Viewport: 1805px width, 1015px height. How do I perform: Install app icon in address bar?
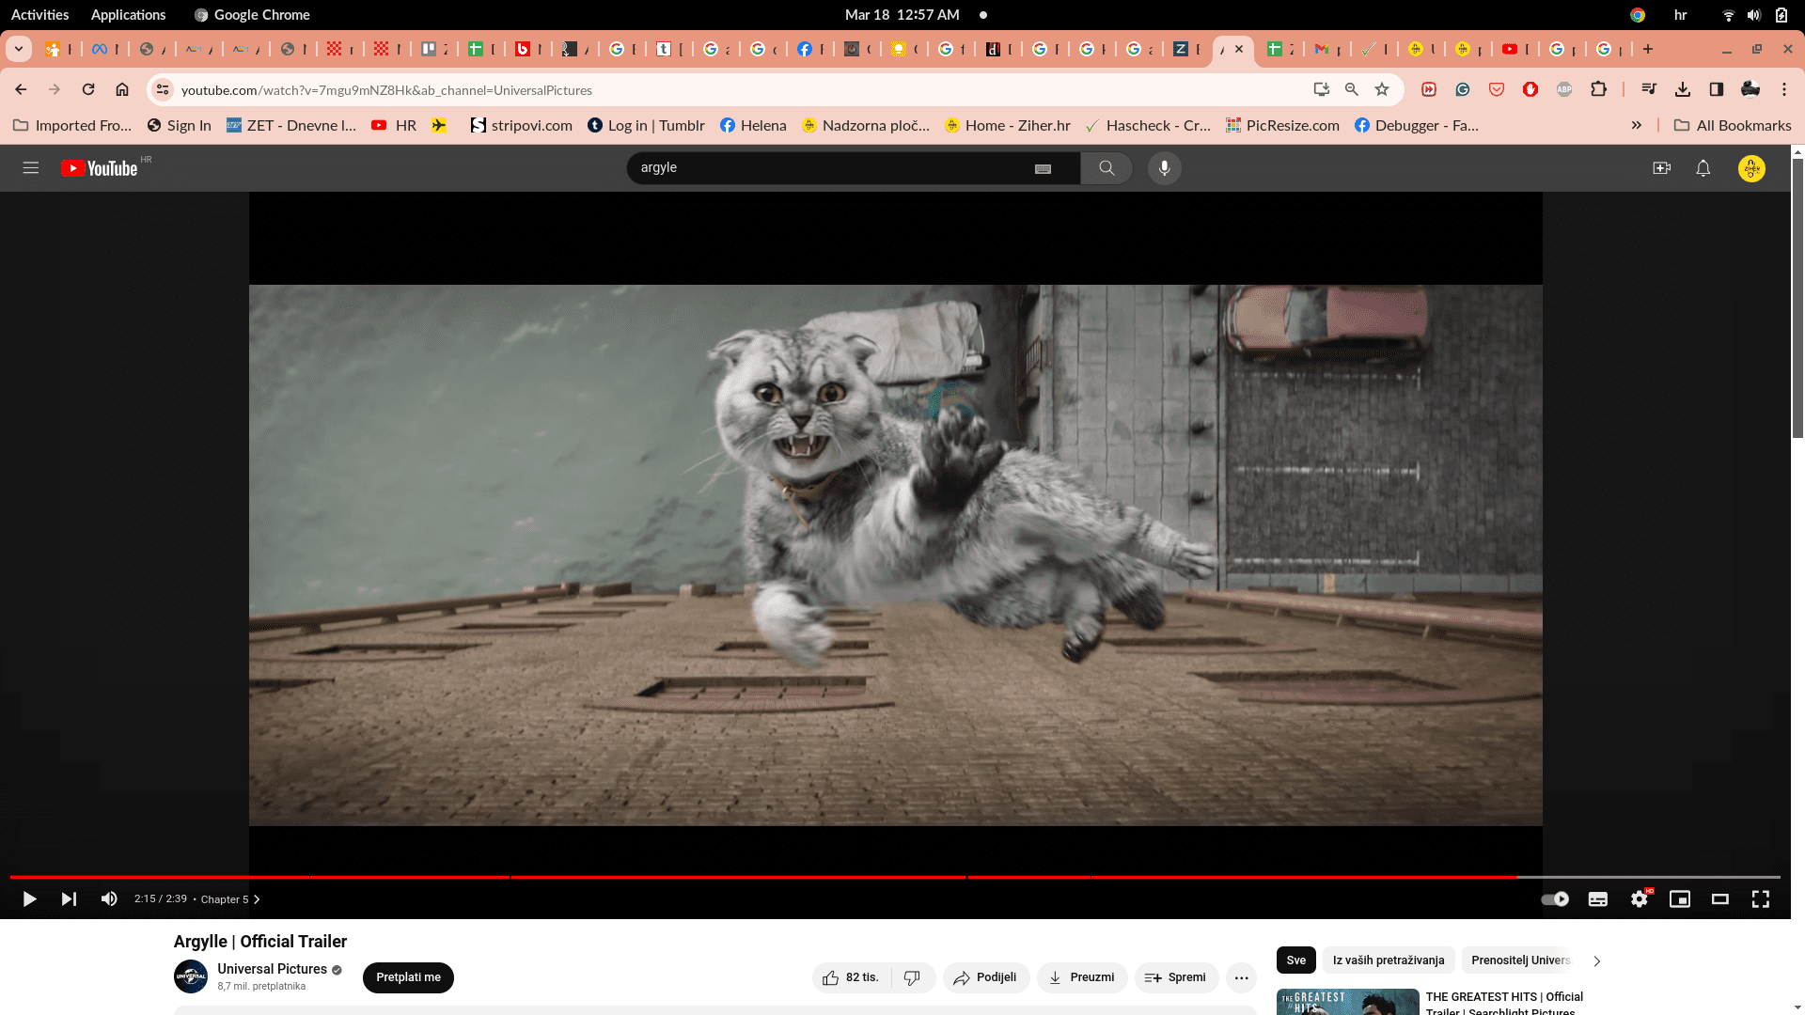coord(1322,89)
